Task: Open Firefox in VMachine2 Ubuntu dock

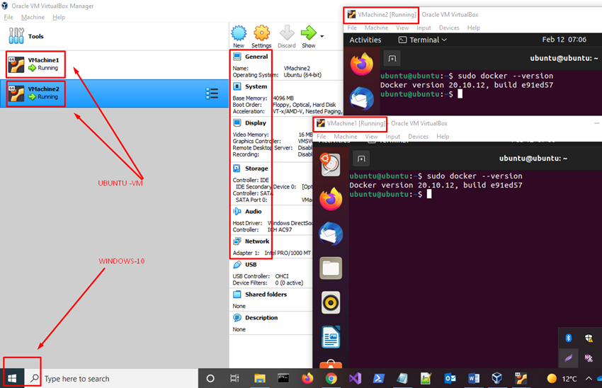Action: 362,64
